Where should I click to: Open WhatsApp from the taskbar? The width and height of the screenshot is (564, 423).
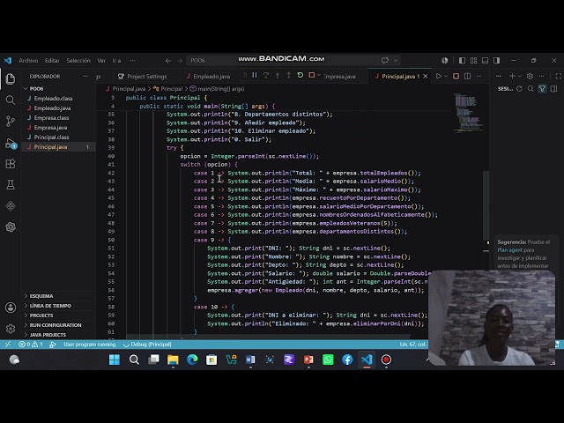pos(328,360)
